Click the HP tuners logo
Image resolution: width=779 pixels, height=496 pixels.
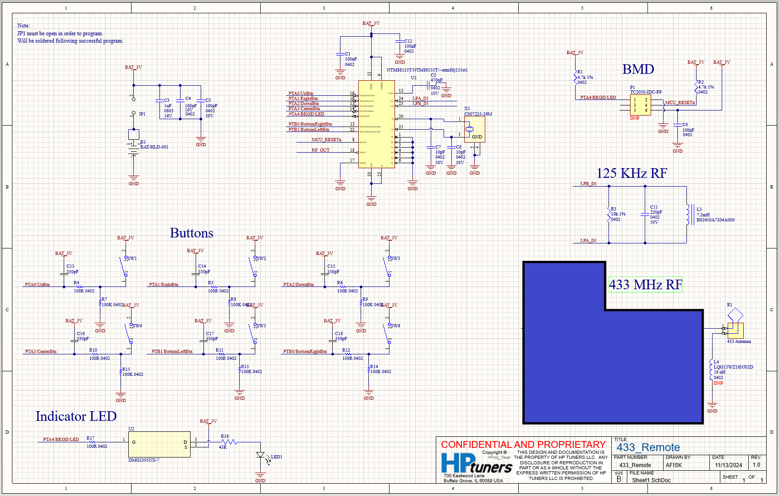click(x=477, y=463)
